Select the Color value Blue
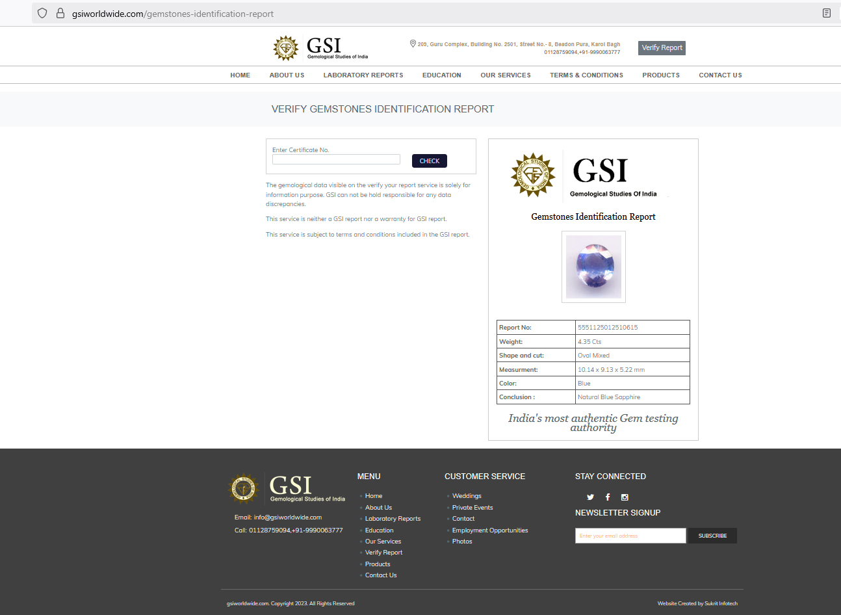Image resolution: width=841 pixels, height=615 pixels. (584, 384)
